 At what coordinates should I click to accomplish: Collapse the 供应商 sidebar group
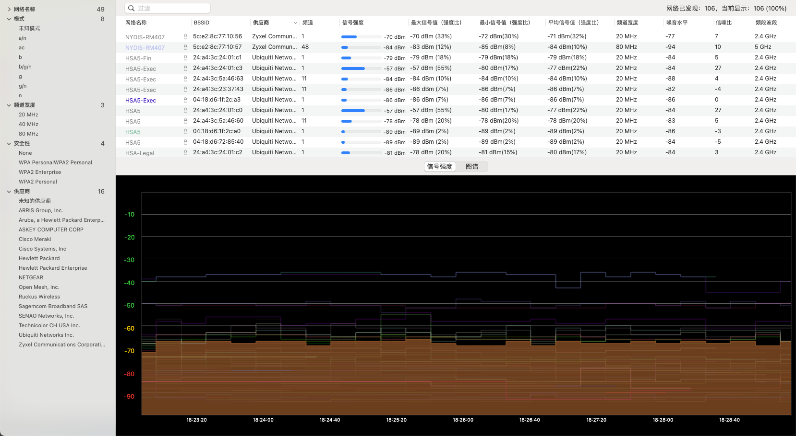point(9,191)
